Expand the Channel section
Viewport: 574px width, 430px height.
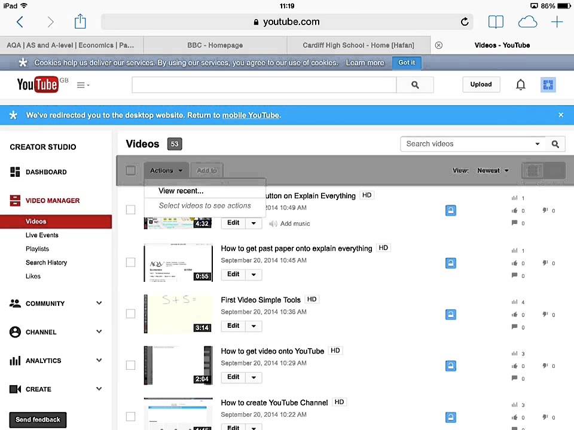click(x=99, y=331)
